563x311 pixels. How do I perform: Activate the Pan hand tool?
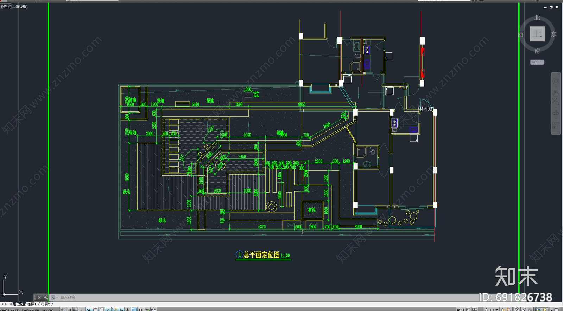coord(556,93)
